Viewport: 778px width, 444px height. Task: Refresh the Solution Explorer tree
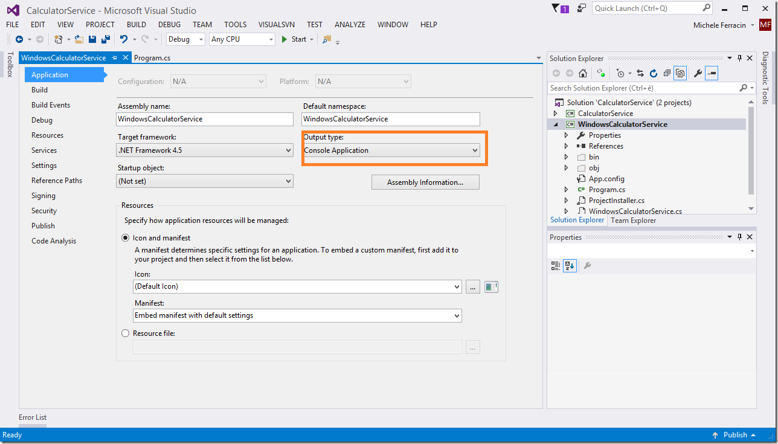[x=653, y=73]
